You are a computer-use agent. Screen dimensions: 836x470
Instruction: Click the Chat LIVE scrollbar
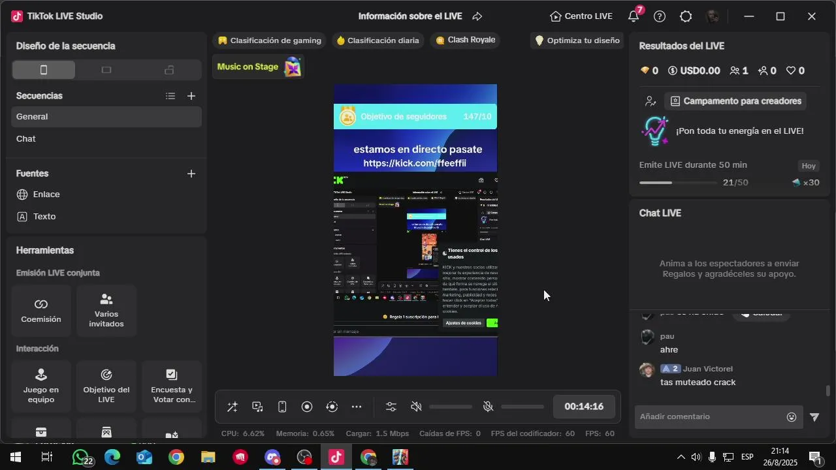point(828,391)
